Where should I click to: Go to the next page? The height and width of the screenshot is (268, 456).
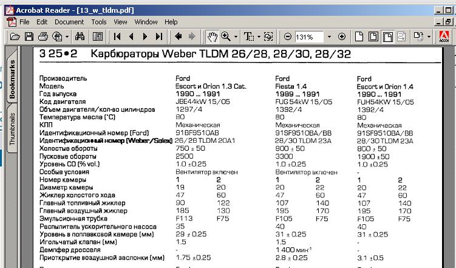[145, 36]
